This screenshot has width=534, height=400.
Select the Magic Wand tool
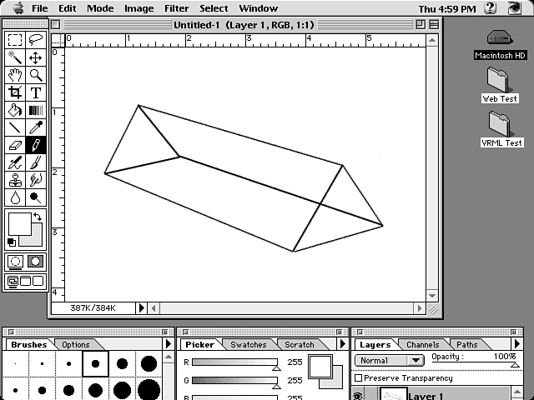point(15,57)
